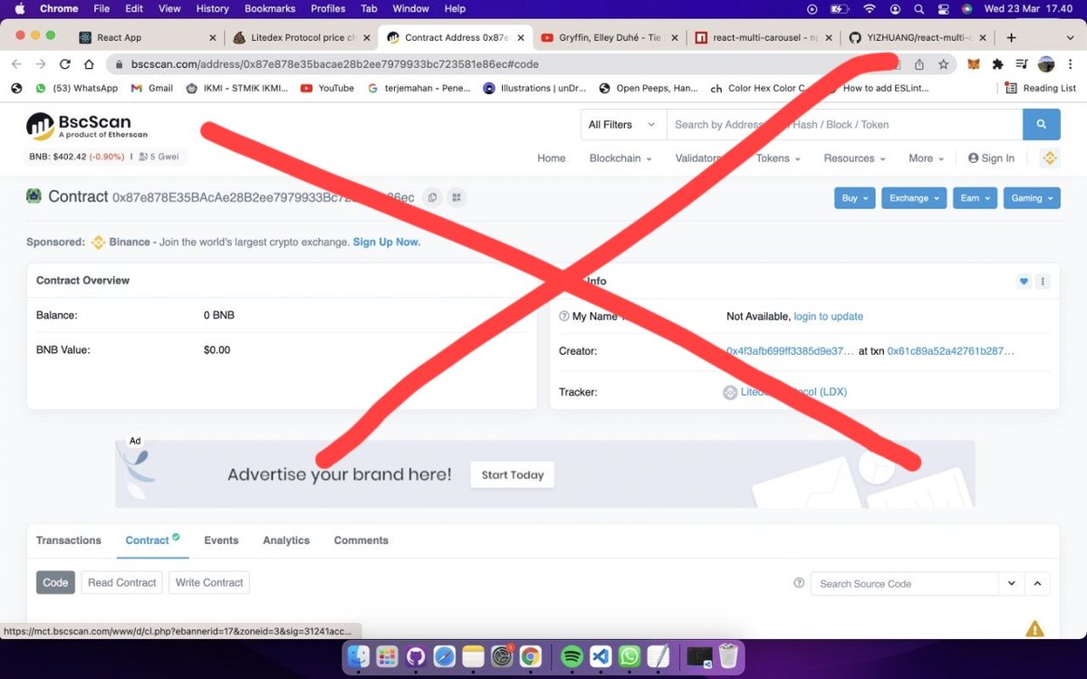Open a new tab with the plus button

click(1011, 38)
